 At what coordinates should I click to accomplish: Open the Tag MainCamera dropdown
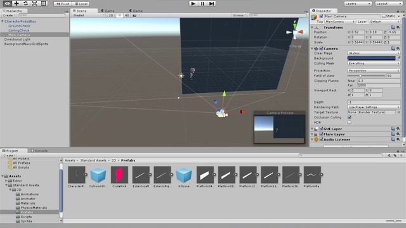pyautogui.click(x=340, y=22)
